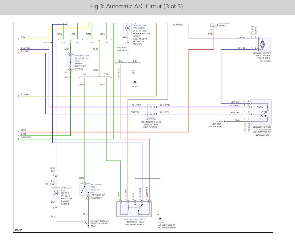Click the 'JUNCTION CONNECTOR C405' label

151,121
